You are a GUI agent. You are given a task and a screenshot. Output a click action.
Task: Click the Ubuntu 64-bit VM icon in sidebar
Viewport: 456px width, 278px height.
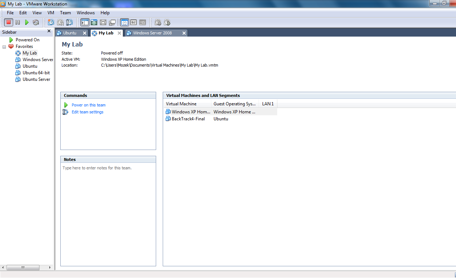(18, 73)
